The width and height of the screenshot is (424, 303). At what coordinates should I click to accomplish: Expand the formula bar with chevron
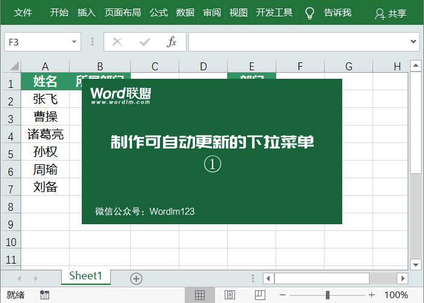point(413,42)
